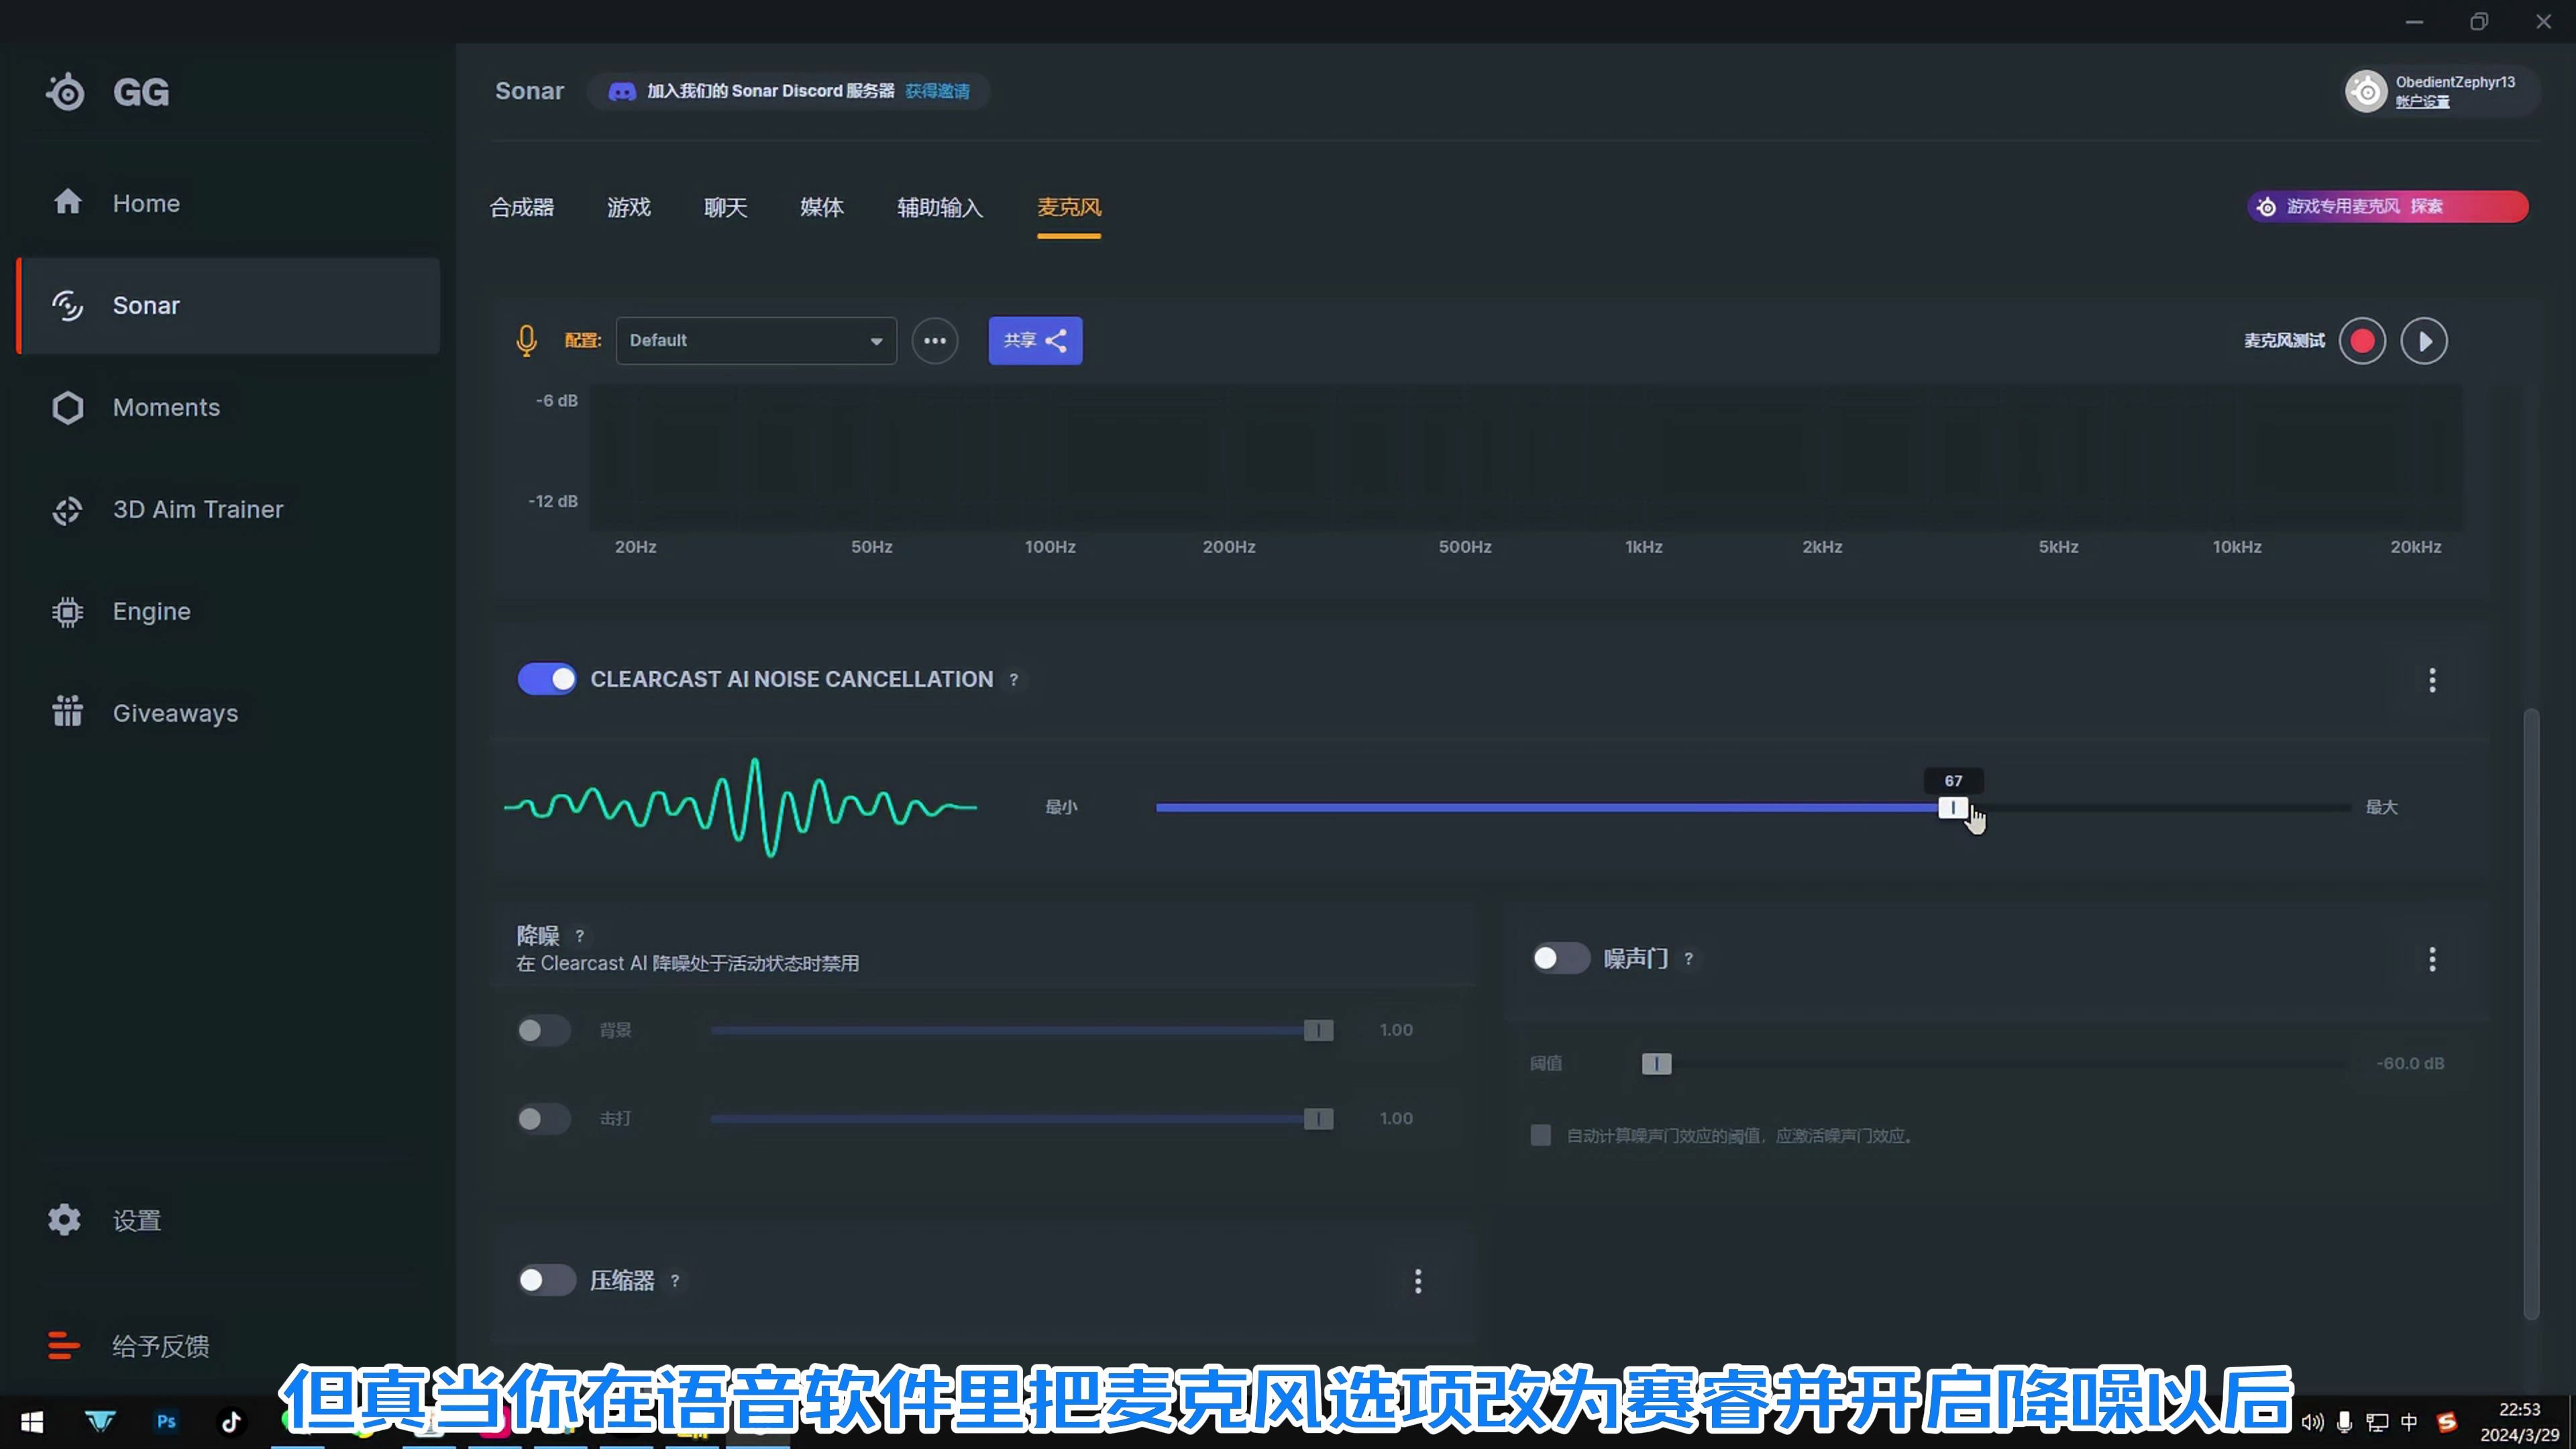Screen dimensions: 2576x1449
Task: Click the playback button for mic test
Action: (x=2424, y=339)
